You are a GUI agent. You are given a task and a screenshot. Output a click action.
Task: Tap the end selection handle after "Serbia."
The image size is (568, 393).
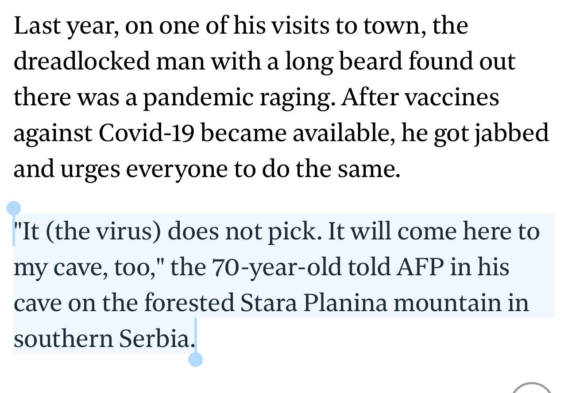[195, 359]
